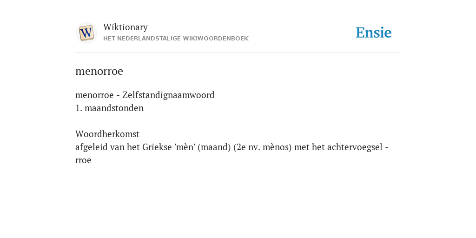Click the word 'maandstonden'

[x=114, y=108]
